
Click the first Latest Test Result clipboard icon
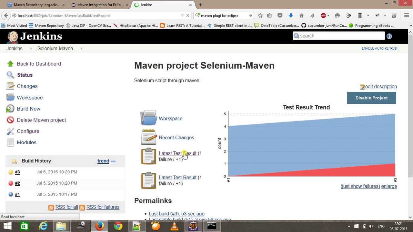[x=148, y=156]
